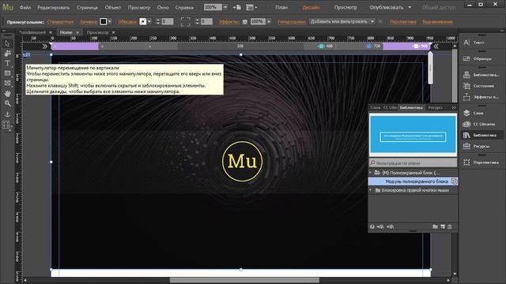Expand more panel tabs chevron
The width and height of the screenshot is (506, 284).
(x=454, y=107)
